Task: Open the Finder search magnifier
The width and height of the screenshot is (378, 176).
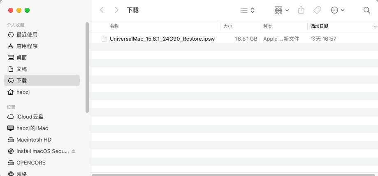Action: [366, 10]
